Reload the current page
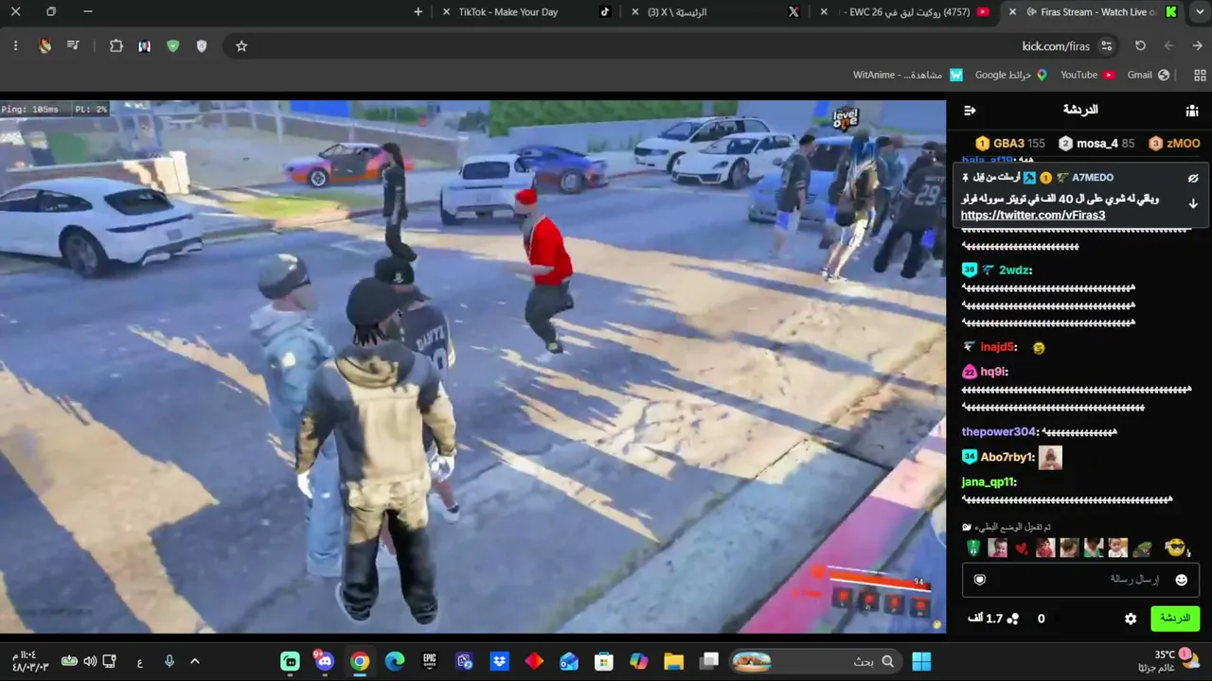This screenshot has width=1212, height=681. coord(1140,45)
